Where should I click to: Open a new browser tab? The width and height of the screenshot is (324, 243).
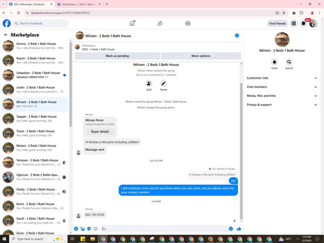(107, 4)
